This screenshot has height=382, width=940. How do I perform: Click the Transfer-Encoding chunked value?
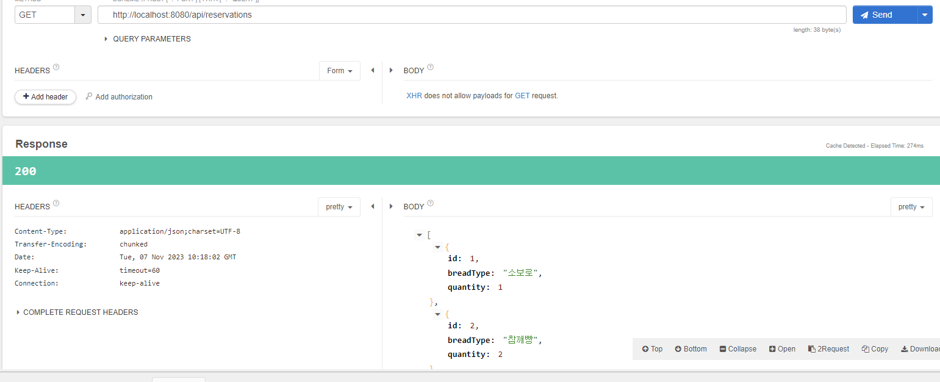tap(134, 244)
